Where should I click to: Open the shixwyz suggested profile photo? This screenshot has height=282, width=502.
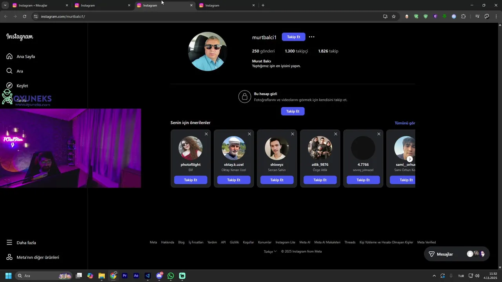(277, 148)
